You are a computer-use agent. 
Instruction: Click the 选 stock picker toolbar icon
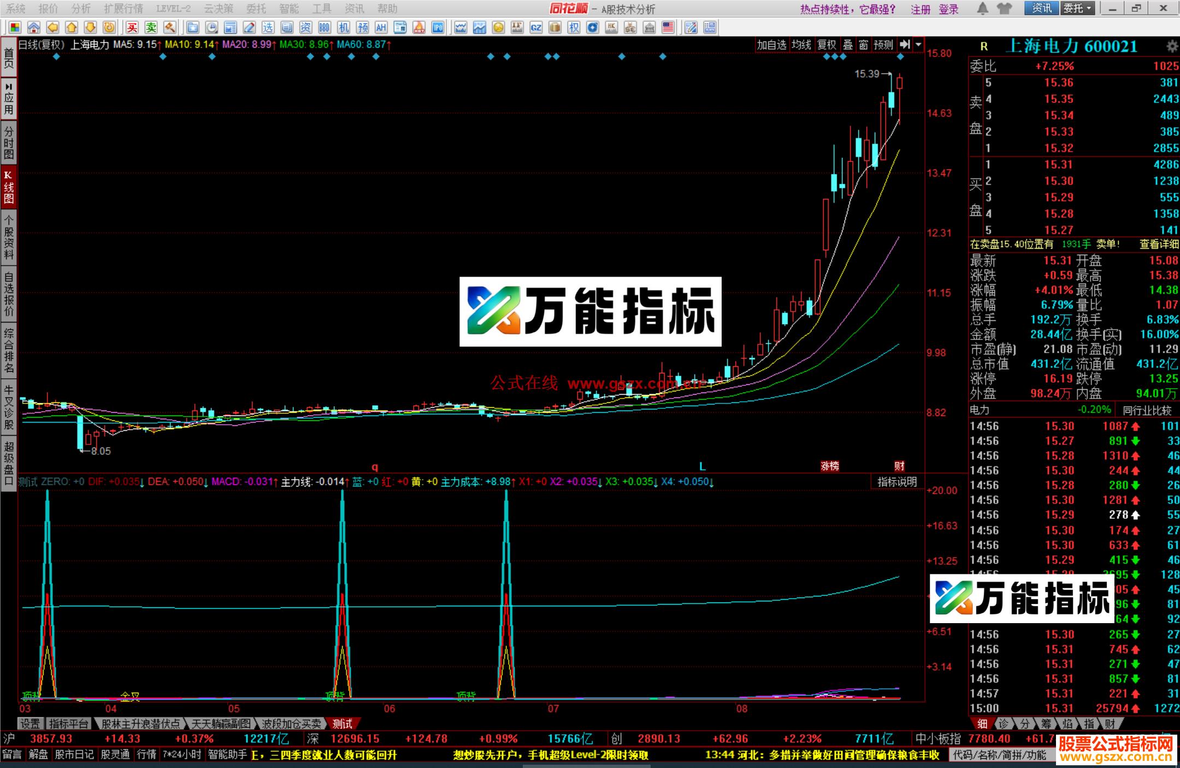269,27
